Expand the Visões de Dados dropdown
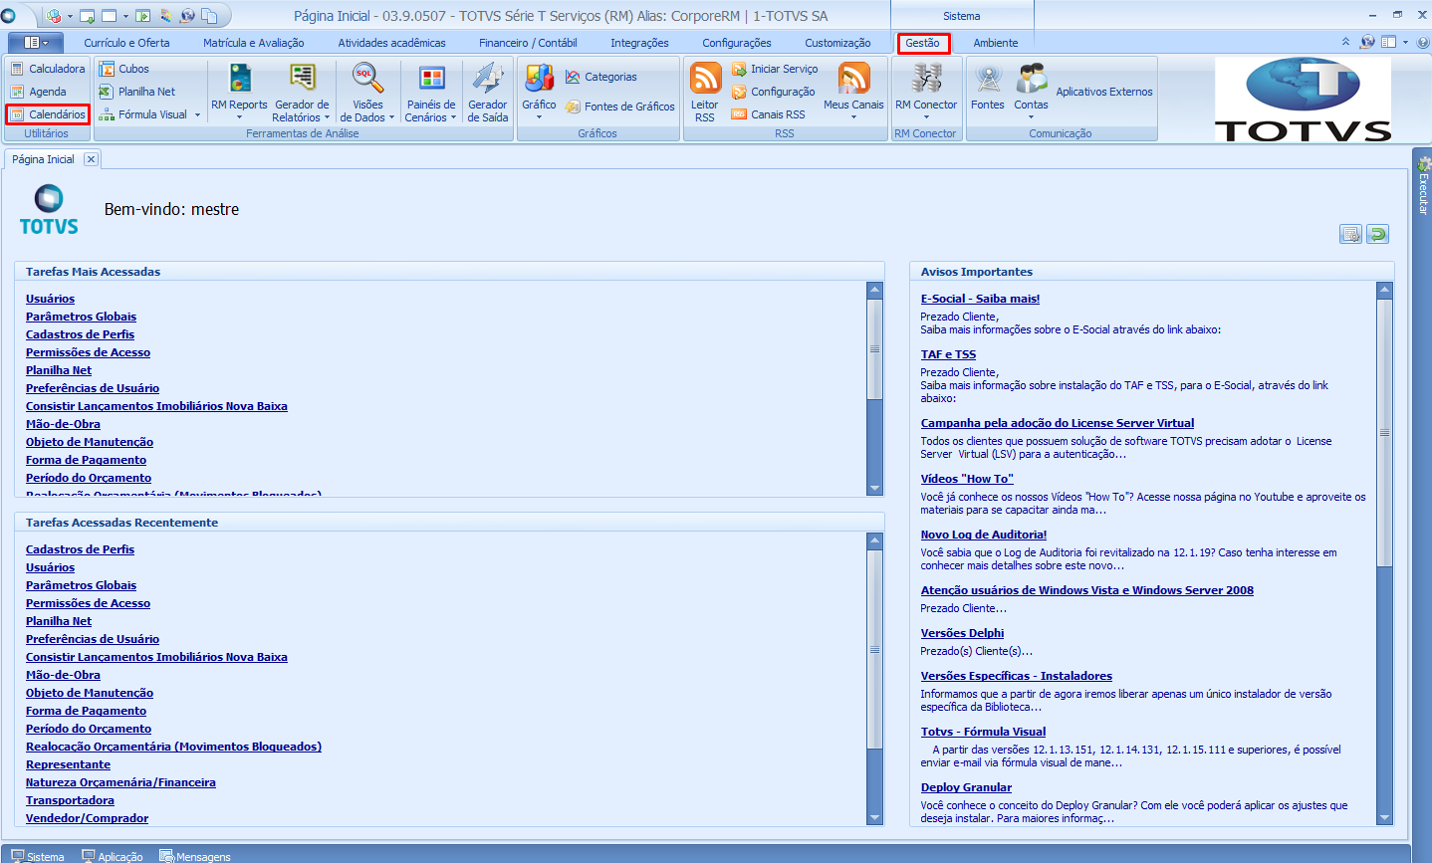This screenshot has width=1432, height=863. click(x=392, y=117)
